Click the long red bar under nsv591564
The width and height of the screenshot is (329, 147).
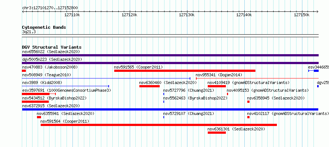tap(159, 125)
